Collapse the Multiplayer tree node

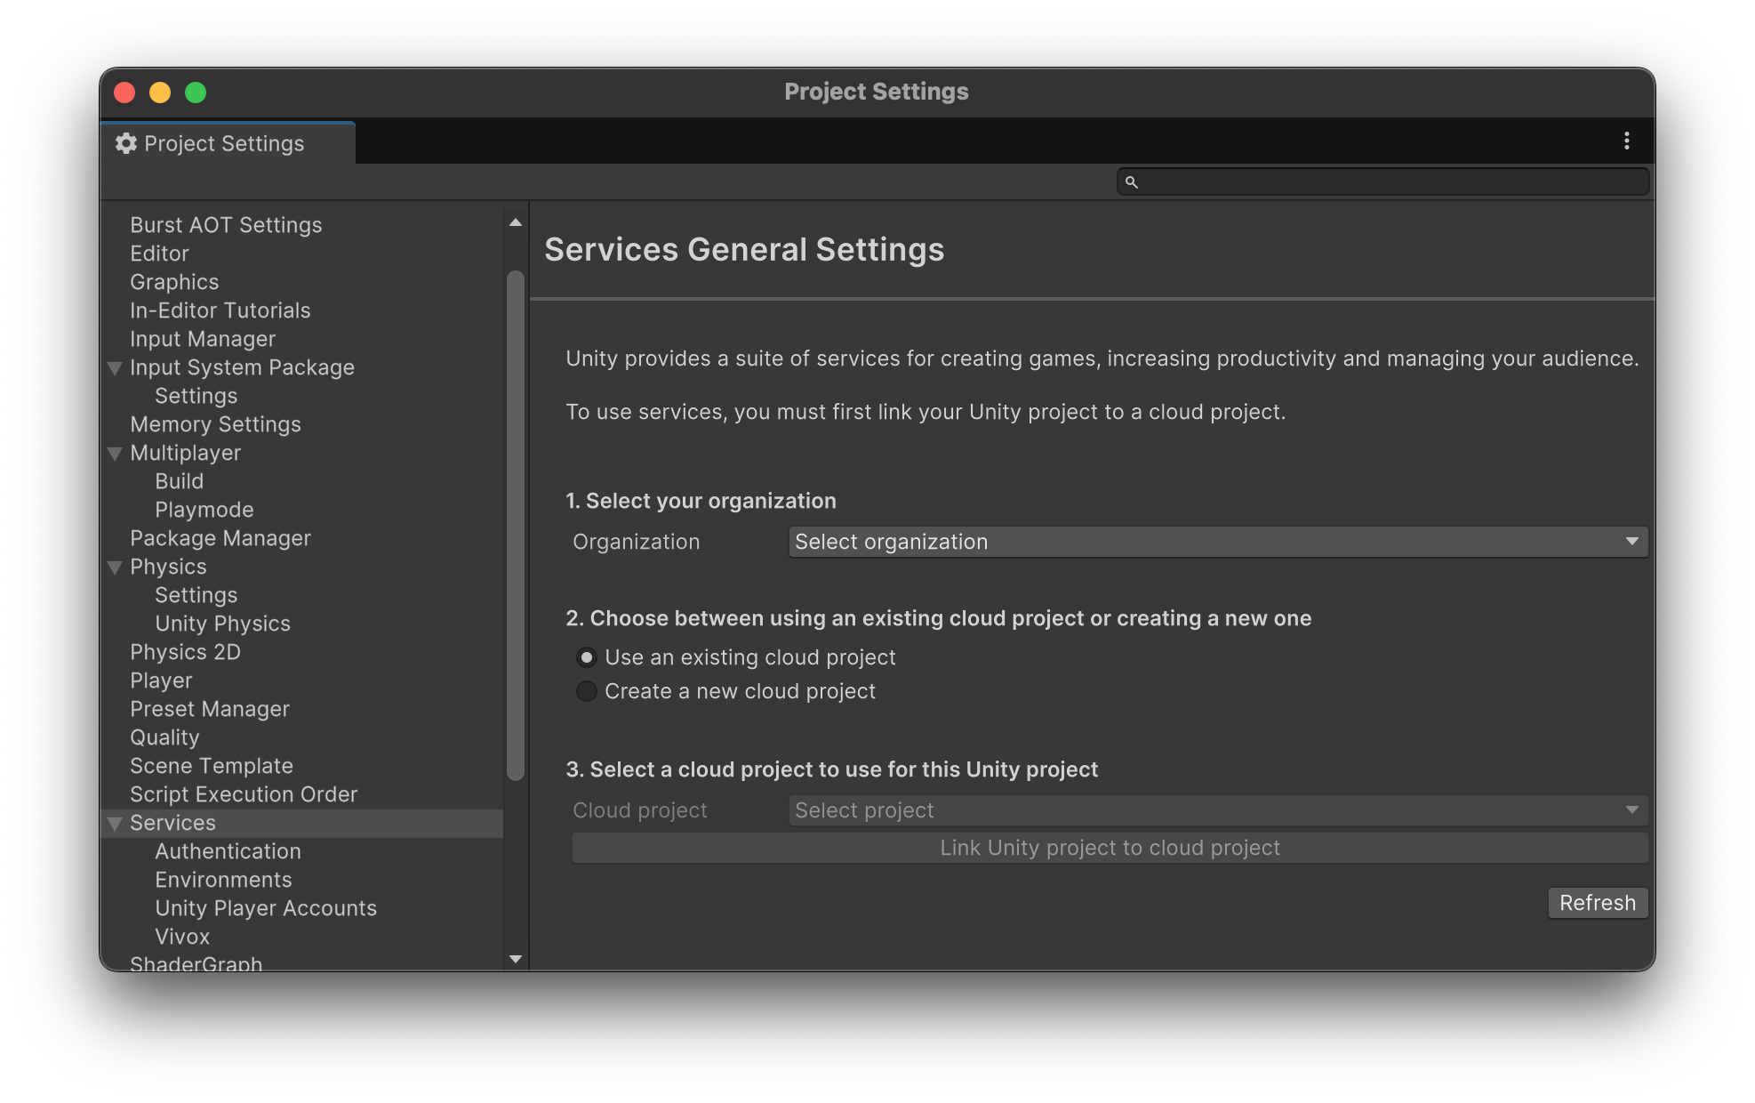click(115, 454)
